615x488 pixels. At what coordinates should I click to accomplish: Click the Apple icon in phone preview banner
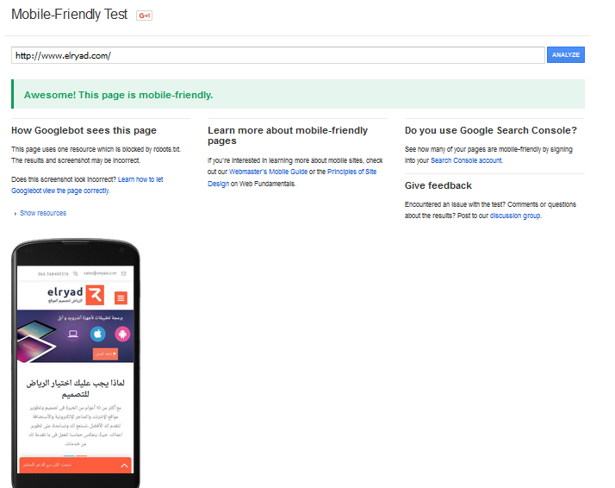pos(97,335)
